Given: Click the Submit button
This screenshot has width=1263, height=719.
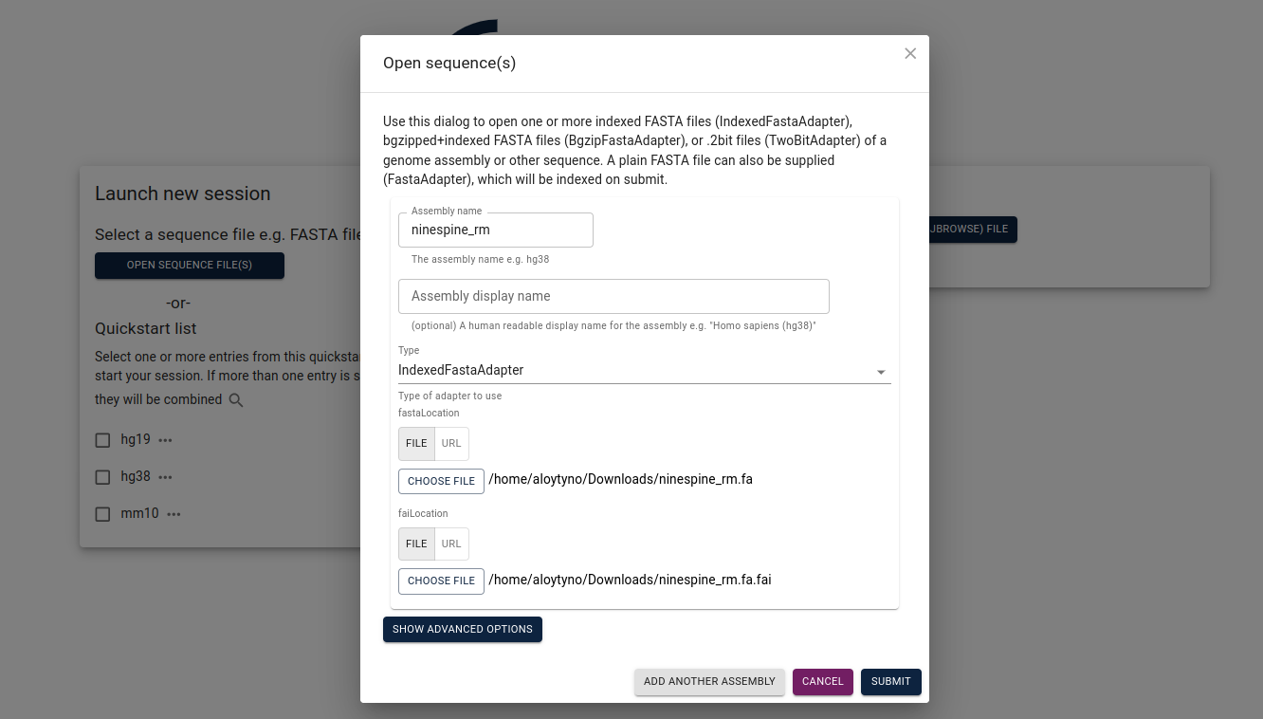Looking at the screenshot, I should 891,682.
